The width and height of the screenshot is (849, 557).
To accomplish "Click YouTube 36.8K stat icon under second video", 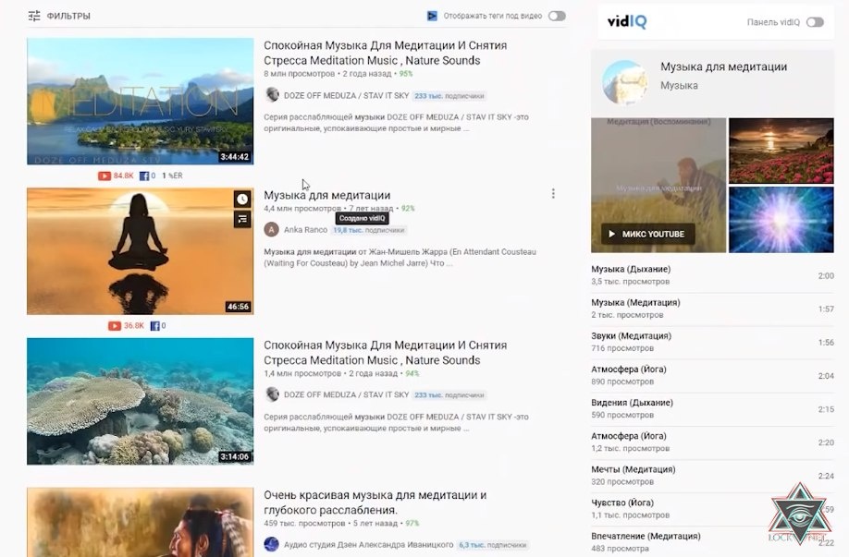I will (x=115, y=325).
